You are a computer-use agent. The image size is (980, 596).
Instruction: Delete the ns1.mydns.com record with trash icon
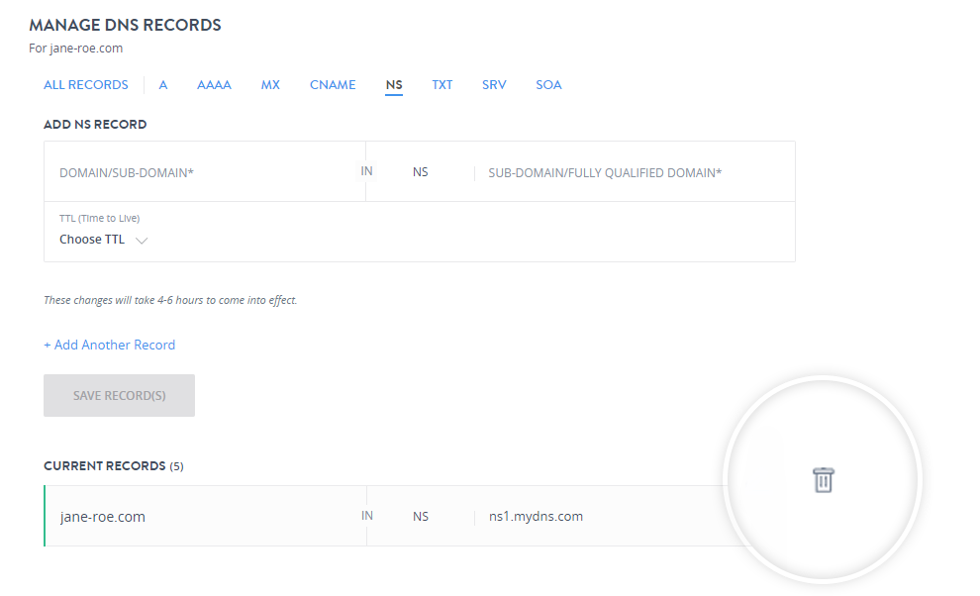[x=823, y=480]
